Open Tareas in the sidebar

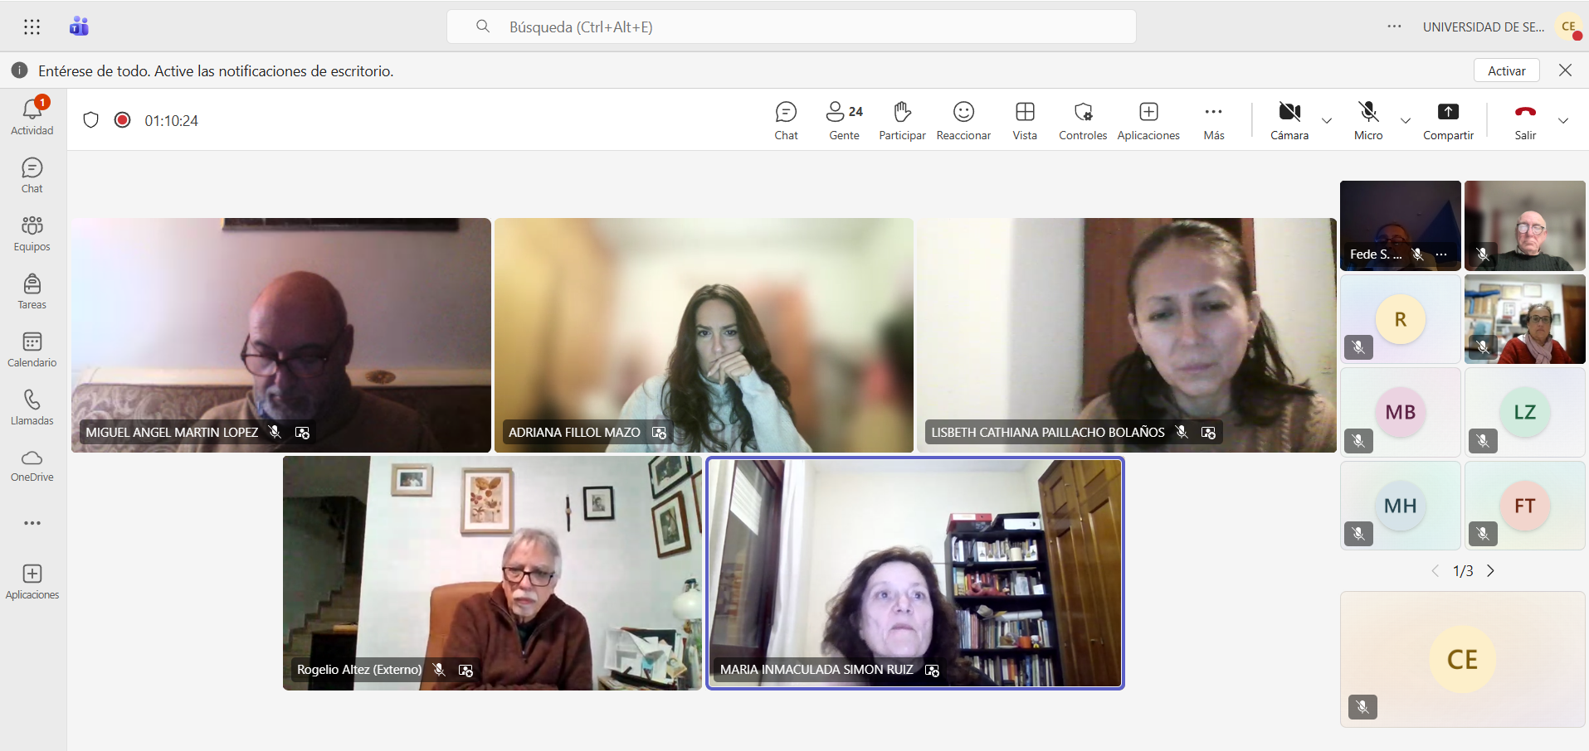coord(32,292)
